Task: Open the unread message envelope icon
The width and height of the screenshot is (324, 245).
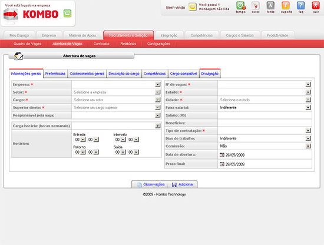Action: coord(193,7)
